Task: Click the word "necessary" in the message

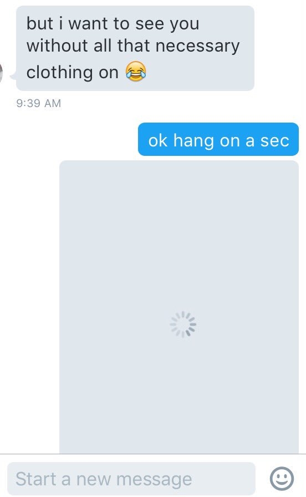Action: pos(197,46)
